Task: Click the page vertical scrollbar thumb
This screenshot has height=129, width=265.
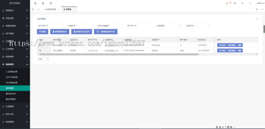Action: [x=264, y=29]
